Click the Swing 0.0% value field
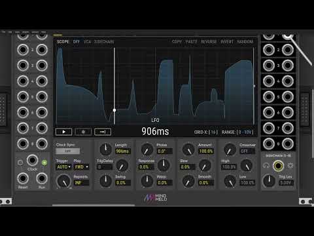 tap(123, 183)
